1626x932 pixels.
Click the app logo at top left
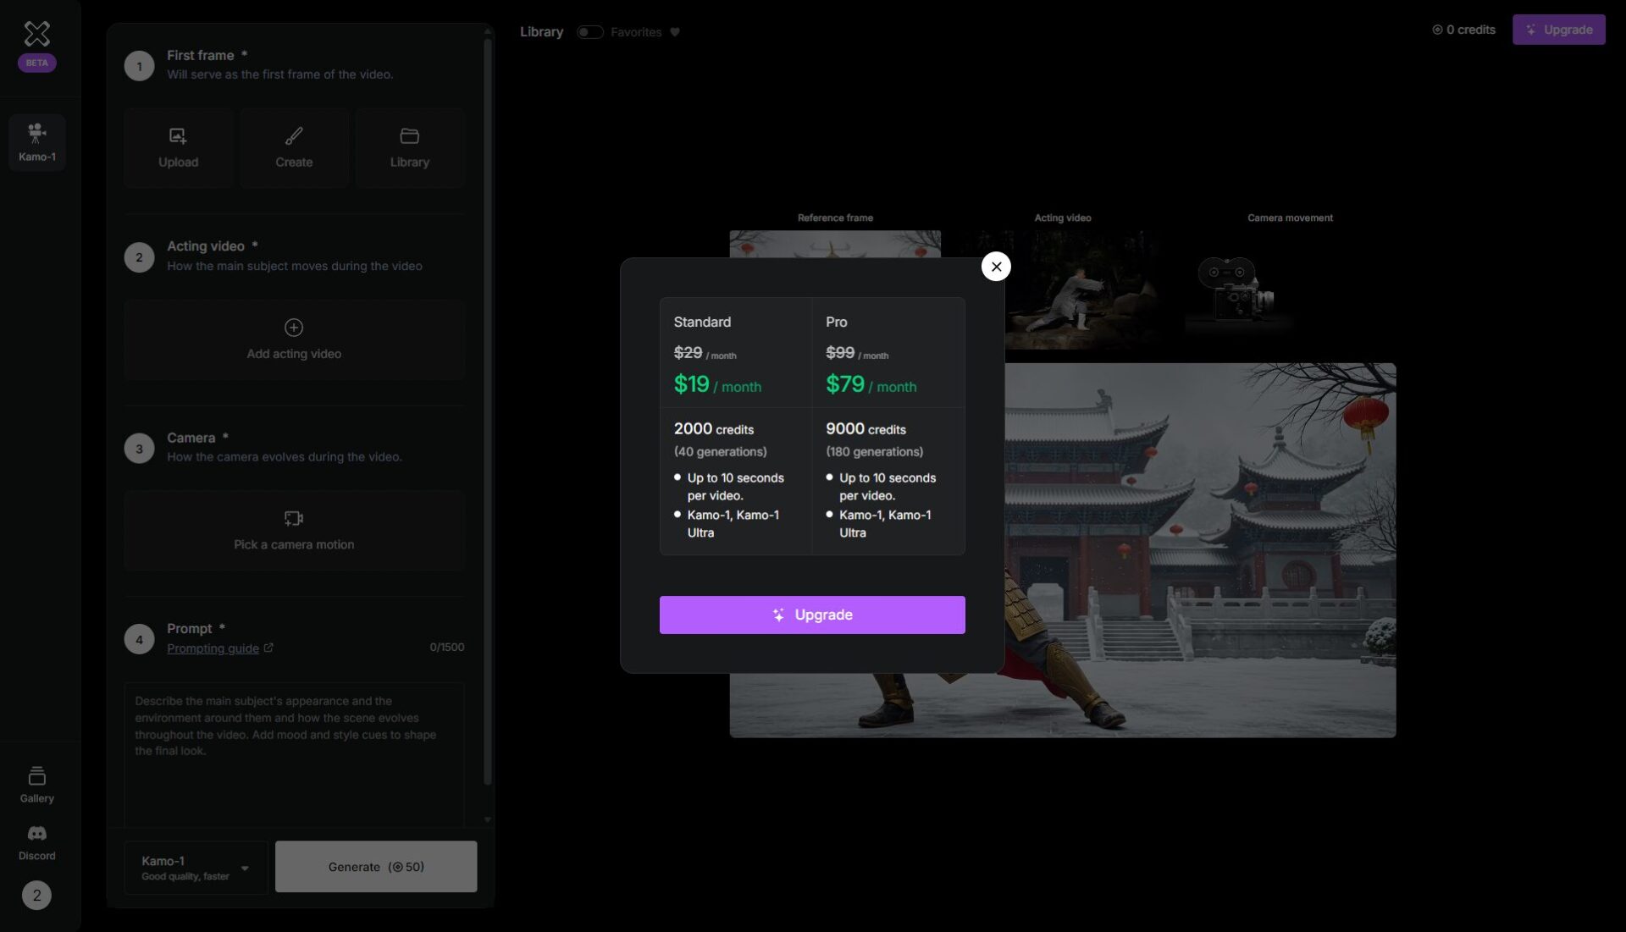(x=36, y=34)
